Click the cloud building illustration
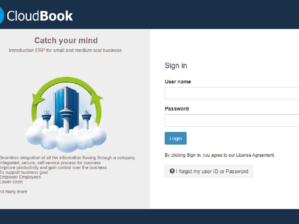This screenshot has height=224, width=299. (66, 114)
